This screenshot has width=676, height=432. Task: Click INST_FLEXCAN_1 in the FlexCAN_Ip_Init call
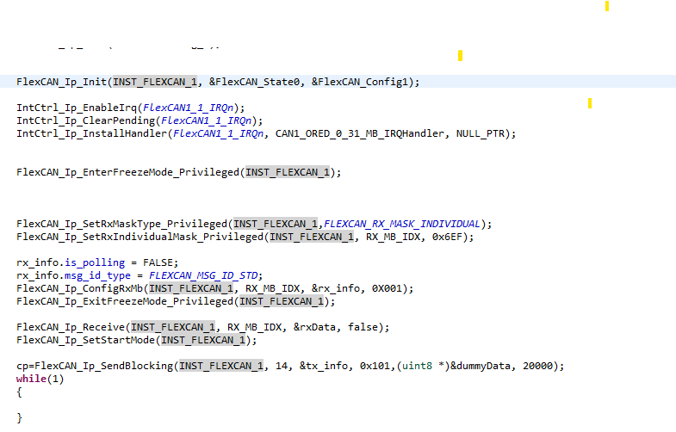click(155, 82)
